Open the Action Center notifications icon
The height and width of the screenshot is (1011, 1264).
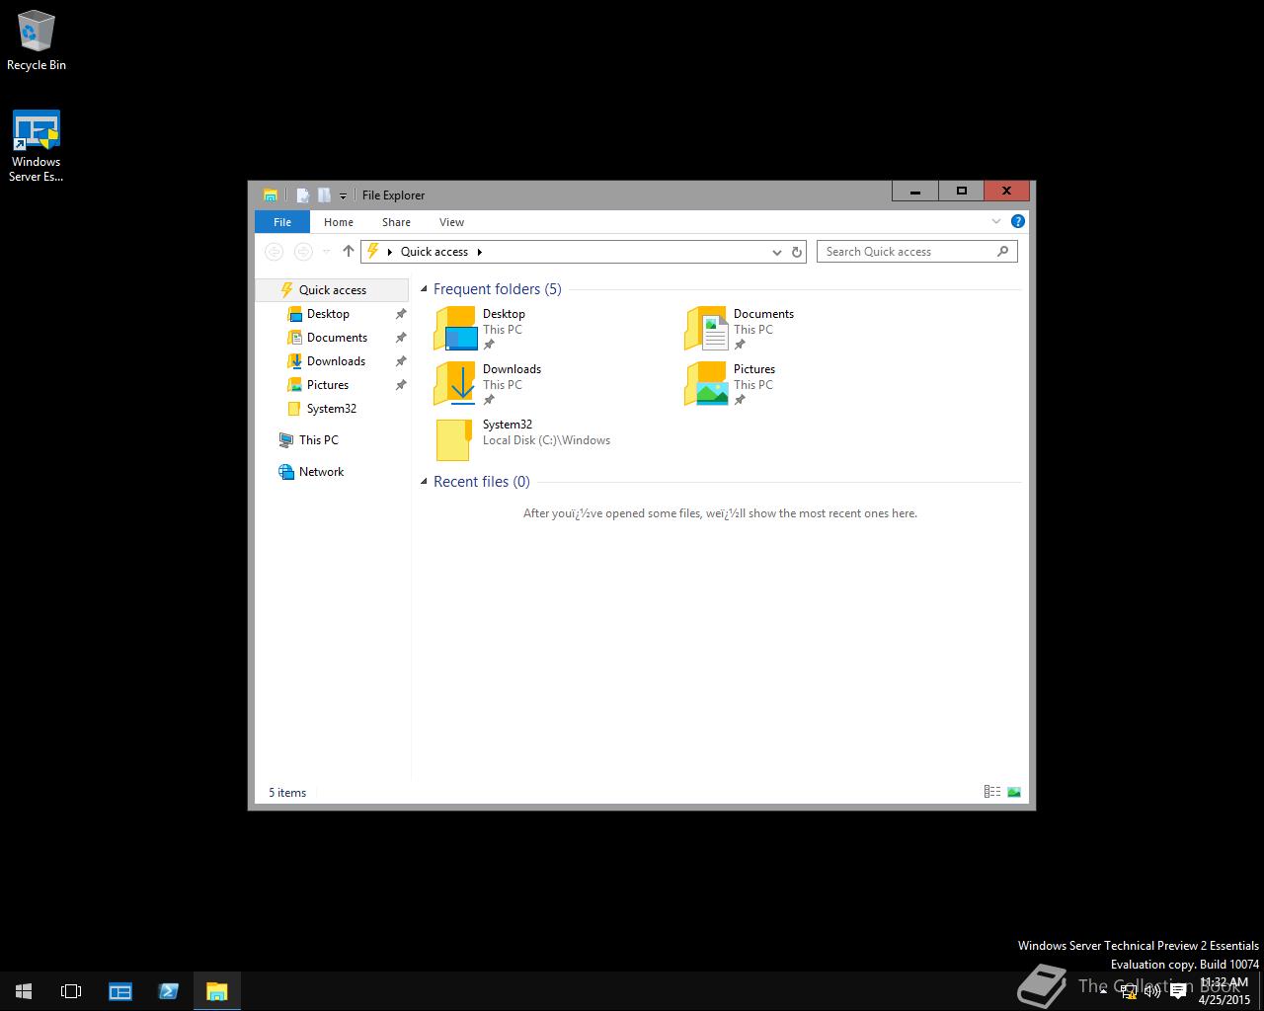[1177, 991]
